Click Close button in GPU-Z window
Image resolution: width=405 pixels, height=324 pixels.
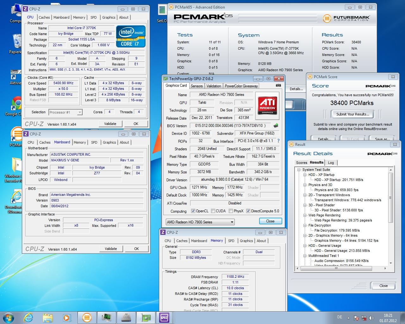(270, 221)
